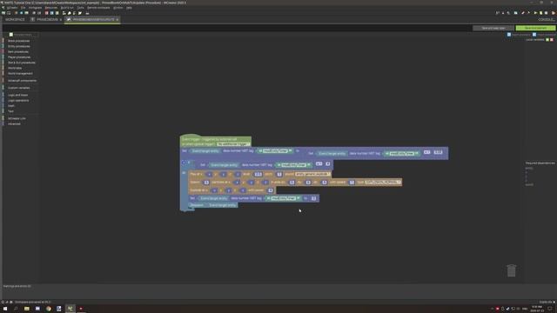557x313 pixels.
Task: Open the Resources menu
Action: point(51,8)
